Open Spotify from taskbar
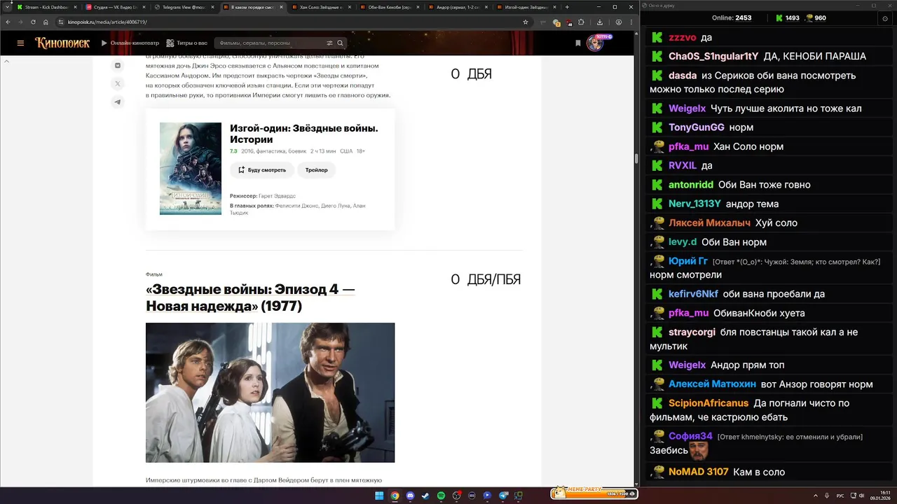Viewport: 897px width, 504px height. click(x=441, y=496)
